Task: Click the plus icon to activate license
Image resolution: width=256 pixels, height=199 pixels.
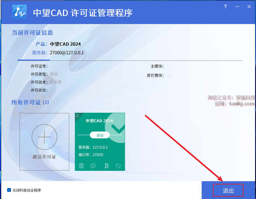Action: click(45, 137)
